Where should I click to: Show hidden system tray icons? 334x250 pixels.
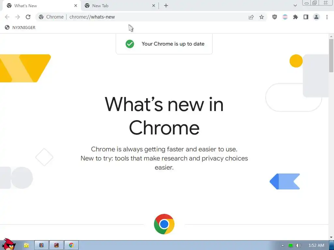(283, 245)
